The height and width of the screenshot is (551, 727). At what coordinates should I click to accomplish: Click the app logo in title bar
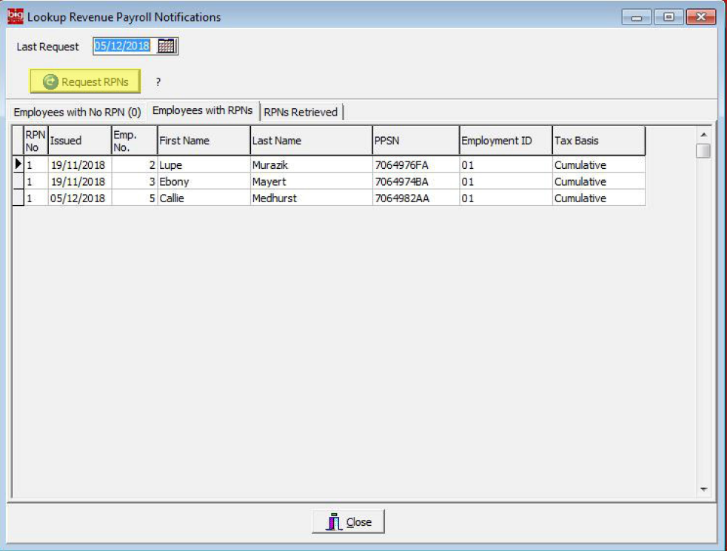tap(16, 16)
